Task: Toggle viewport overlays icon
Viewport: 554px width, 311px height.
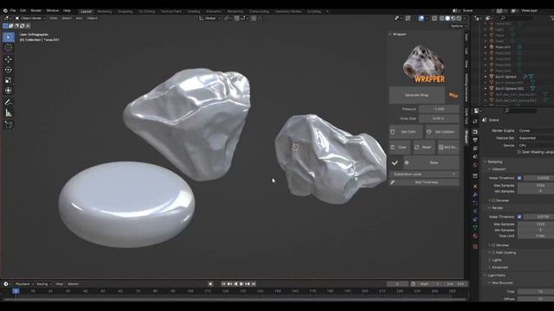Action: coord(422,18)
